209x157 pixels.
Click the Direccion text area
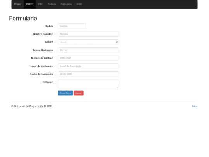point(88,84)
